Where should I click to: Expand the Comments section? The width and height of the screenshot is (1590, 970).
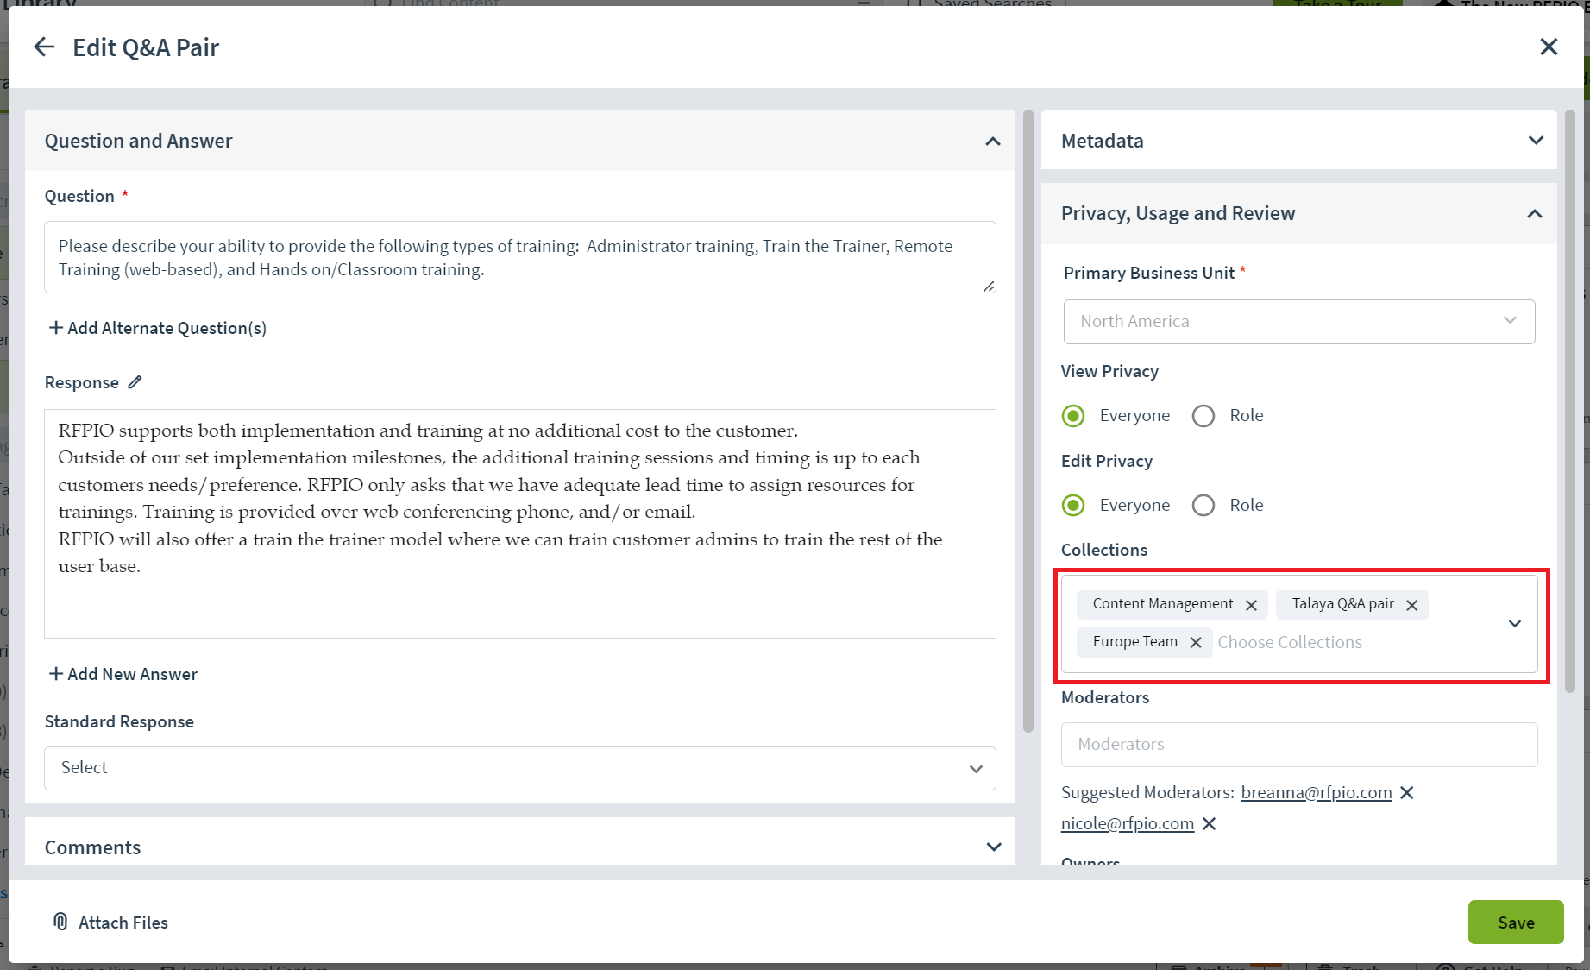(x=994, y=847)
